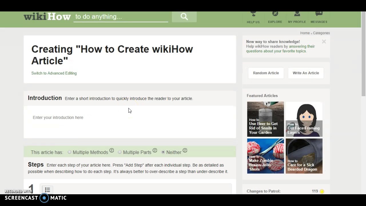Open 'Cut Face Framing Layers' article thumbnail
Screen dimensions: 366x206
304,119
